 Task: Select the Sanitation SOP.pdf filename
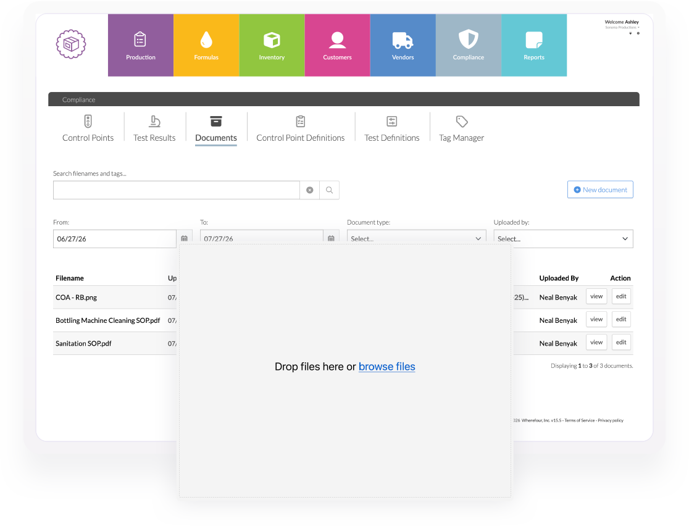coord(83,344)
